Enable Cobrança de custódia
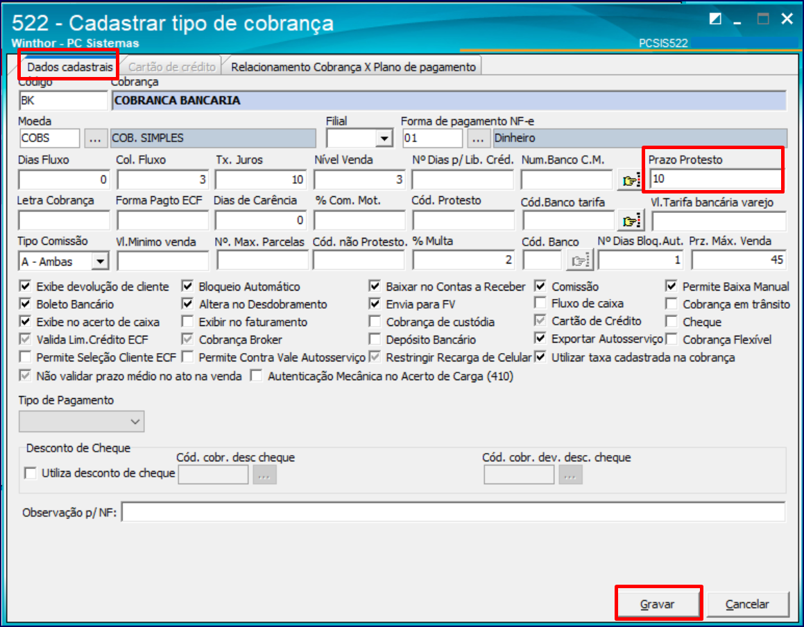Image resolution: width=804 pixels, height=627 pixels. click(375, 321)
